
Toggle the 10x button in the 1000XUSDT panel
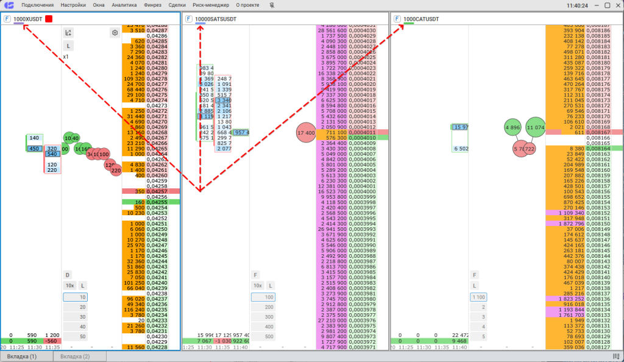[70, 285]
